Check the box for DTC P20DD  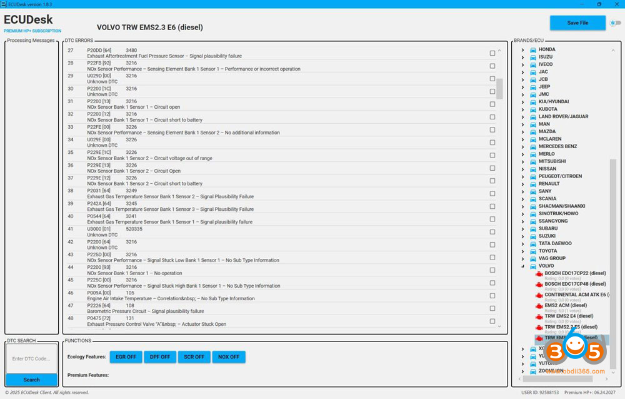492,53
